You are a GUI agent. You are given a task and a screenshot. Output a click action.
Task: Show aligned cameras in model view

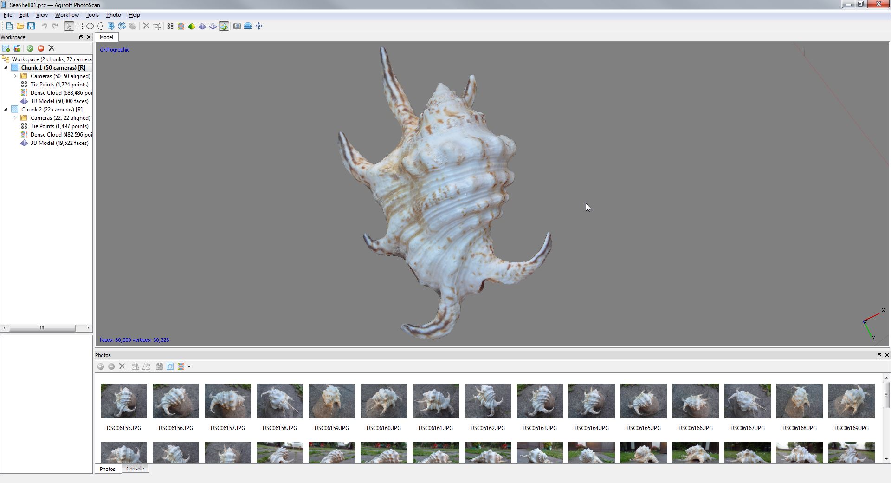tap(247, 26)
